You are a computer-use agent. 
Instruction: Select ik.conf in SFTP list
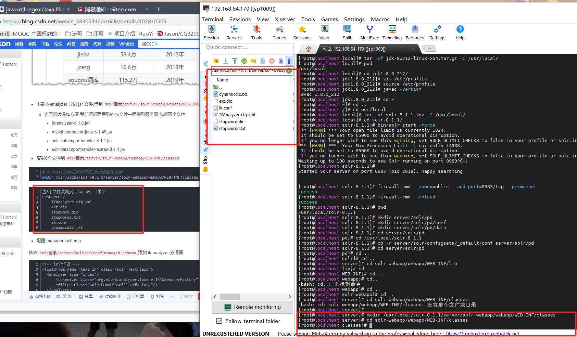(x=225, y=108)
